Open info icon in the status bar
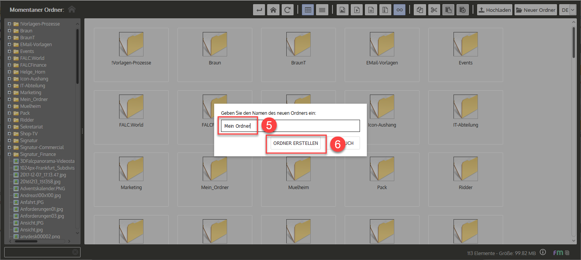 tap(543, 252)
